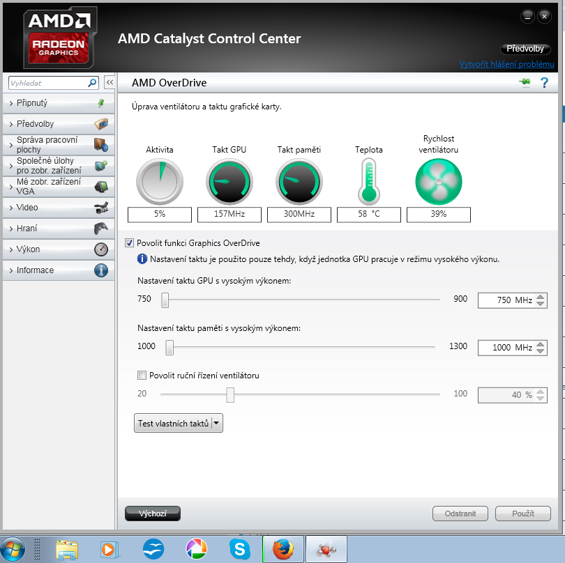Viewport: 565px width, 563px height.
Task: Click the Předvolby button in the header
Action: (x=525, y=49)
